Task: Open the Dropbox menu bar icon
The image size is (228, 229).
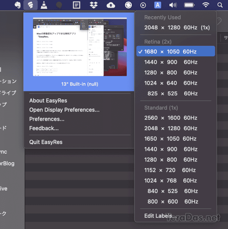Action: point(94,5)
